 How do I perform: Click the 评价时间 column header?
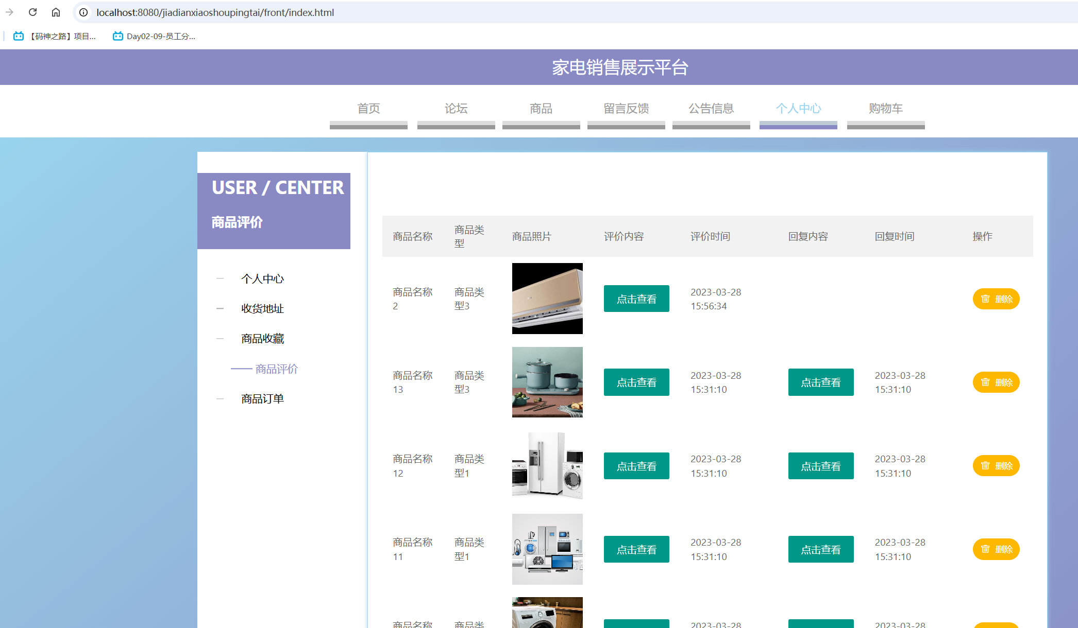(711, 236)
